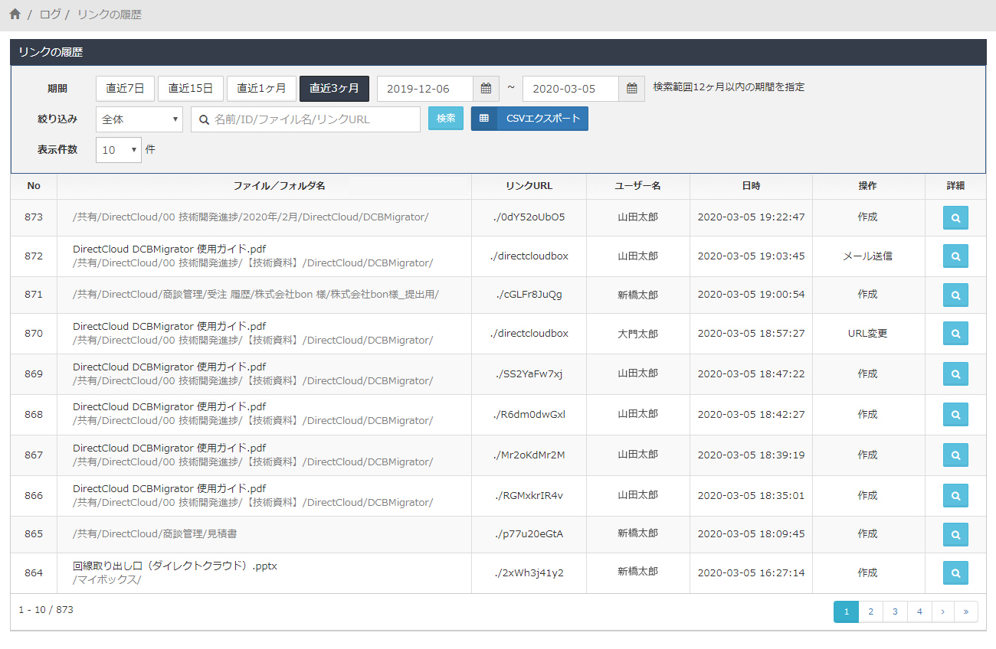This screenshot has width=996, height=649.
Task: Go to home via breadcrumb house icon
Action: (15, 15)
